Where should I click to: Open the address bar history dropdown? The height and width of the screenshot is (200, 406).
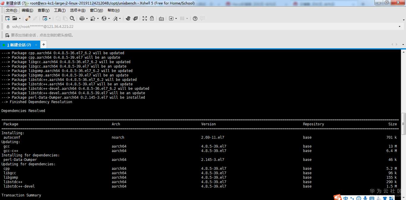click(399, 26)
